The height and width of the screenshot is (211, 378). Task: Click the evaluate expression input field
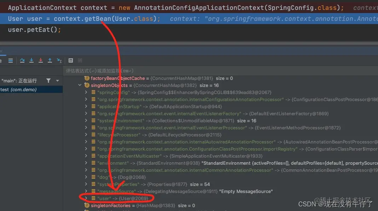click(220, 71)
